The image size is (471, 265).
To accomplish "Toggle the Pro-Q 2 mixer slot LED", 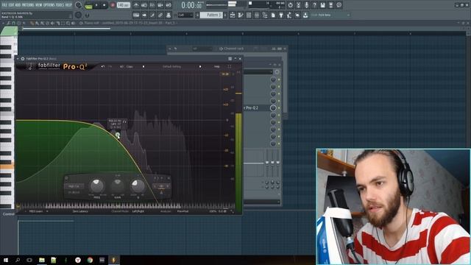I will (x=279, y=108).
